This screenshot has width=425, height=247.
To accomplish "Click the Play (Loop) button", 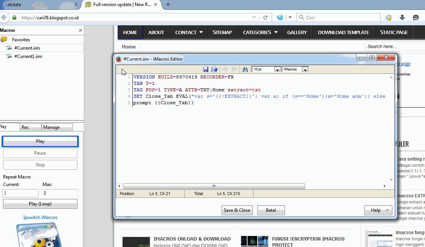I will 40,204.
